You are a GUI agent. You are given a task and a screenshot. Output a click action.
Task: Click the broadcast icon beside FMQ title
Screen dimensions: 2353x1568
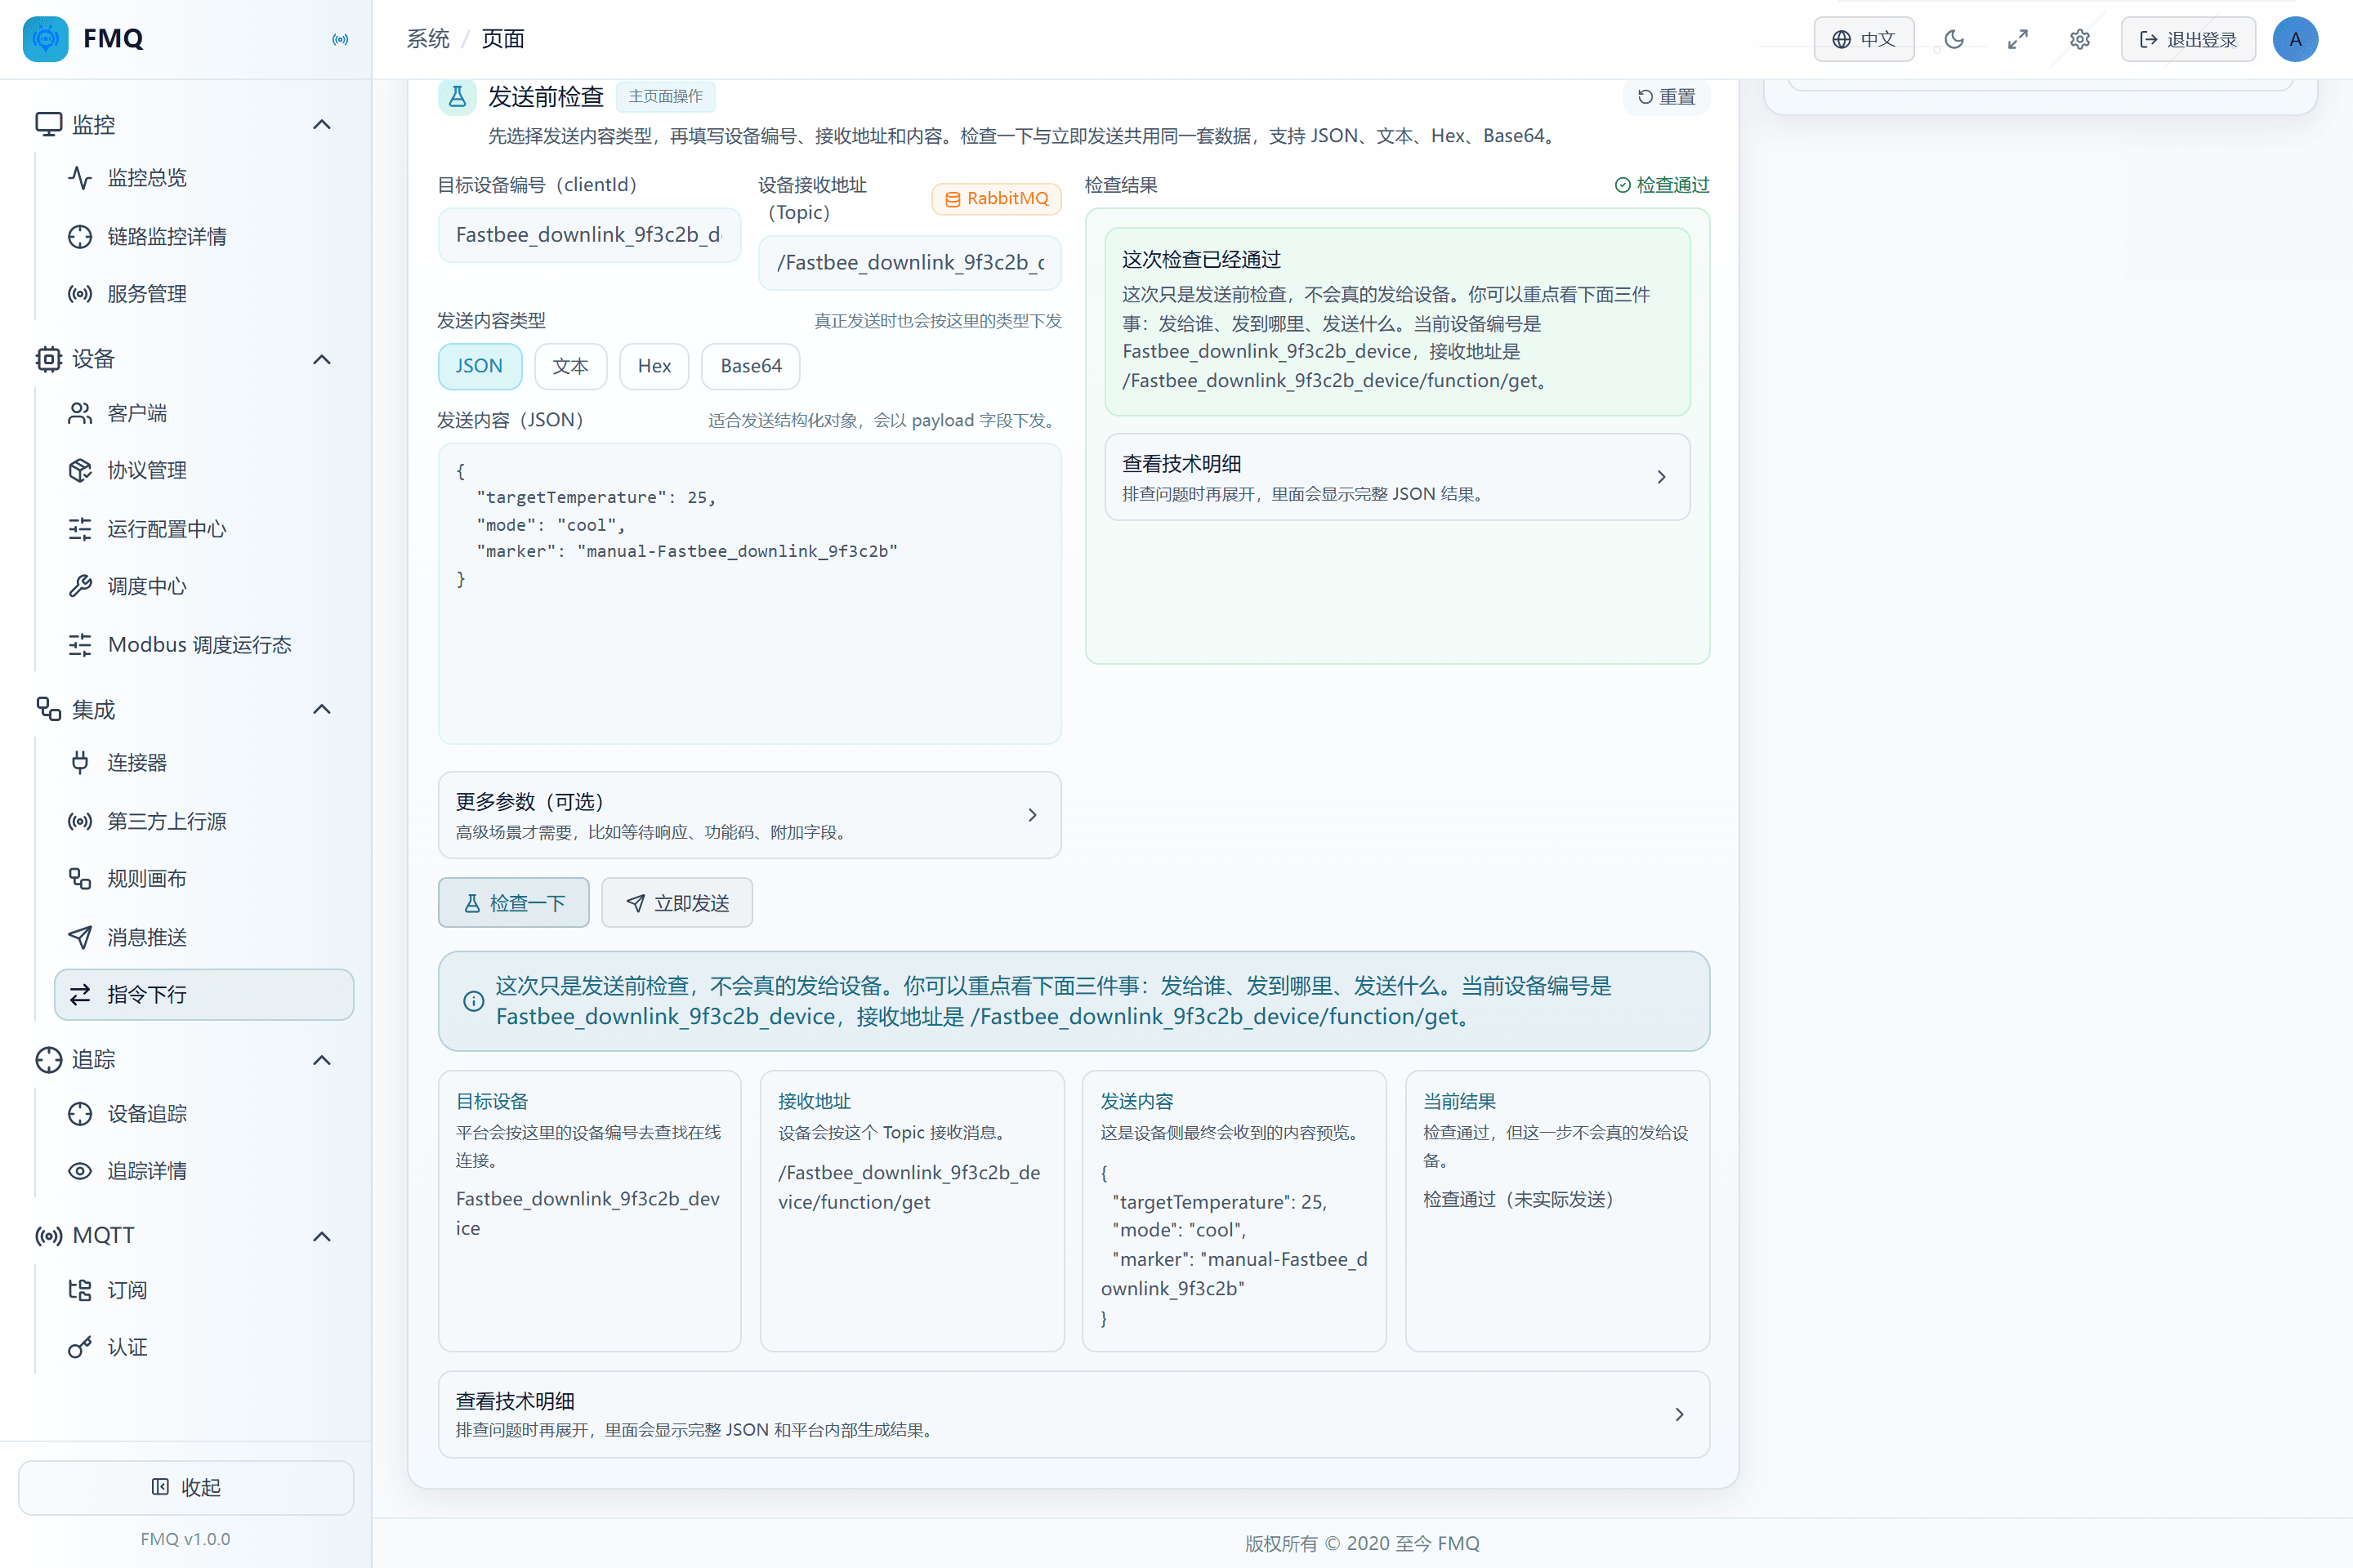coord(340,39)
